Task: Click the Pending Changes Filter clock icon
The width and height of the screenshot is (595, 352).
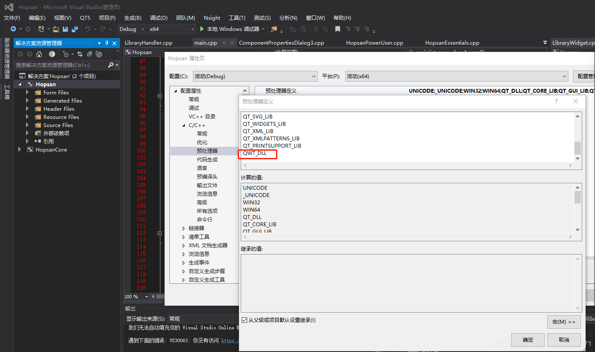Action: pos(65,54)
